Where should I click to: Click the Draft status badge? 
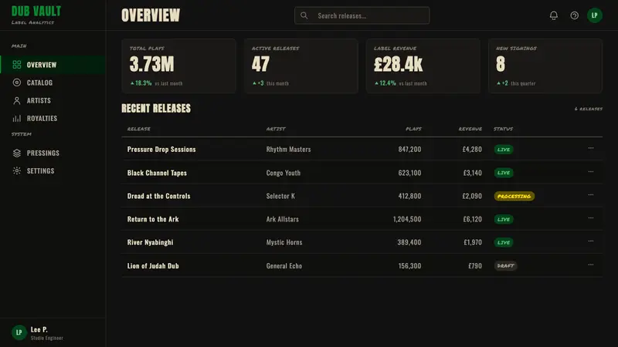(506, 265)
